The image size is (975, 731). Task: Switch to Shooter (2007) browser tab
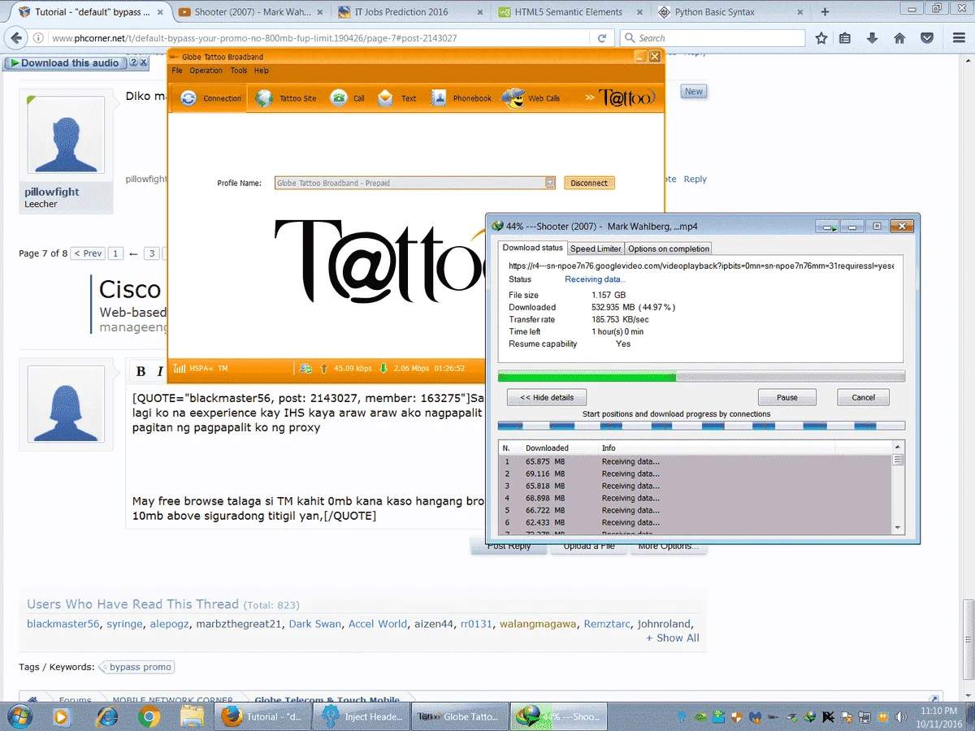[251, 12]
